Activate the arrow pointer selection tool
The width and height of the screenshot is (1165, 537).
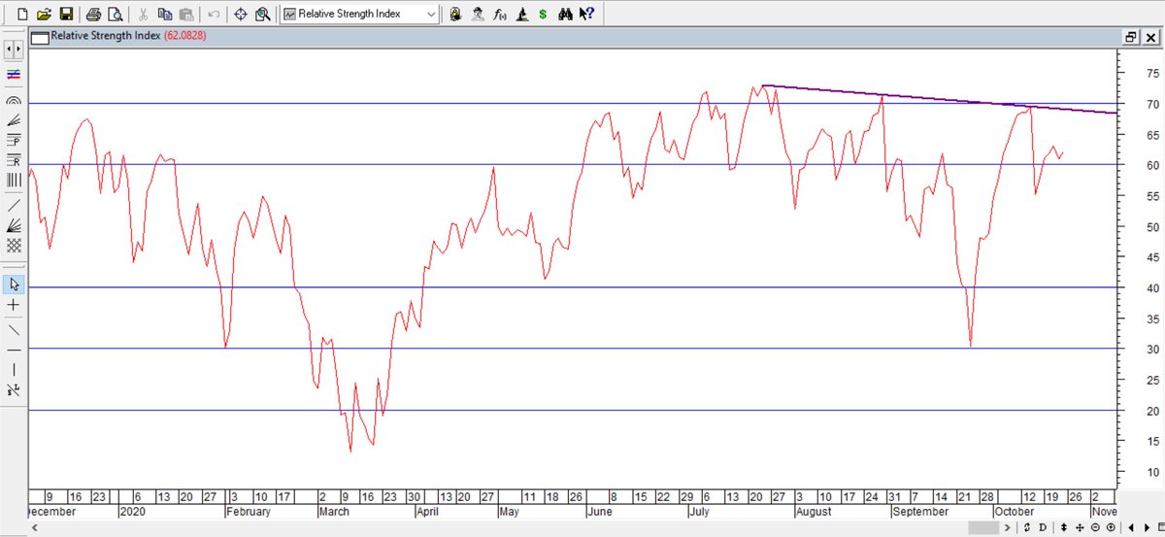click(14, 285)
